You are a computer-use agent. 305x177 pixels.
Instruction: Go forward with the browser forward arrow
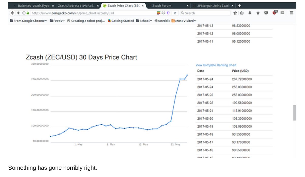tap(18, 13)
